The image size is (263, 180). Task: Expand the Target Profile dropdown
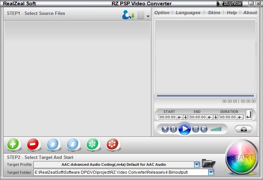pos(197,164)
